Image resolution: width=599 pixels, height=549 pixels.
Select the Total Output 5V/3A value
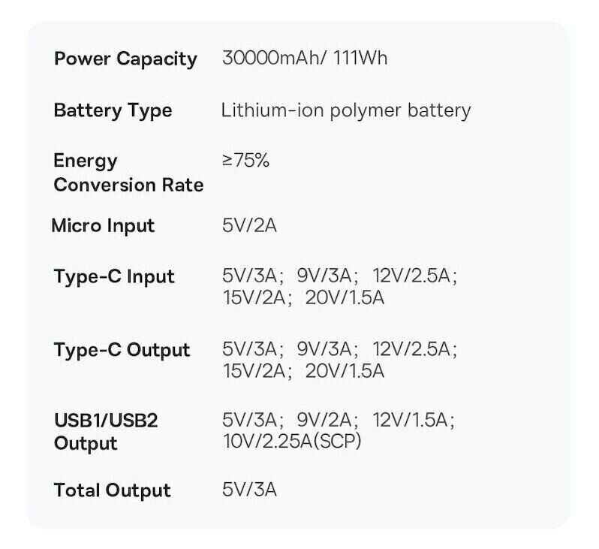click(x=249, y=490)
